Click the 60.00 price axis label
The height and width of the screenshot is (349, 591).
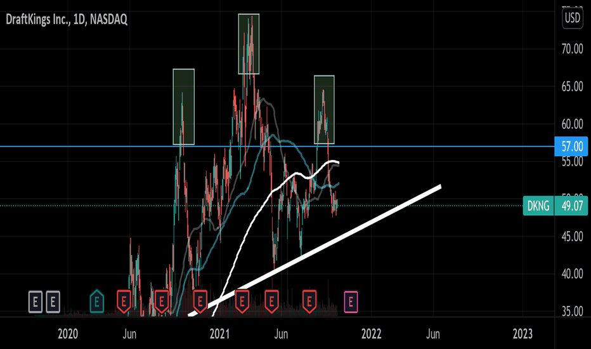(572, 124)
